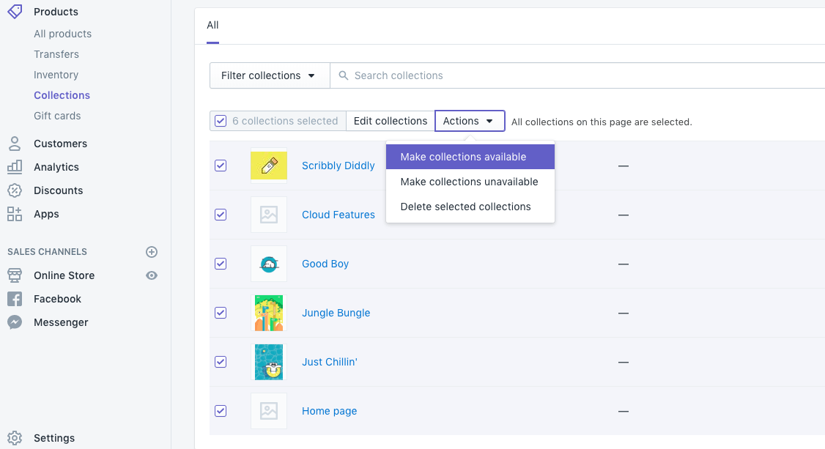Toggle the select-all collections checkbox
Viewport: 825px width, 449px height.
pos(221,121)
